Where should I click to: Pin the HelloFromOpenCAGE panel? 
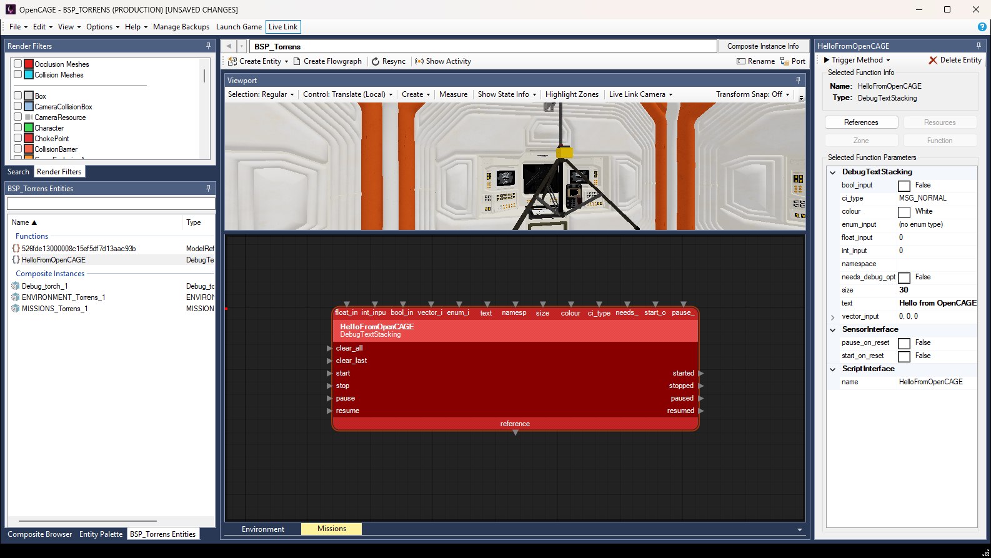(979, 46)
